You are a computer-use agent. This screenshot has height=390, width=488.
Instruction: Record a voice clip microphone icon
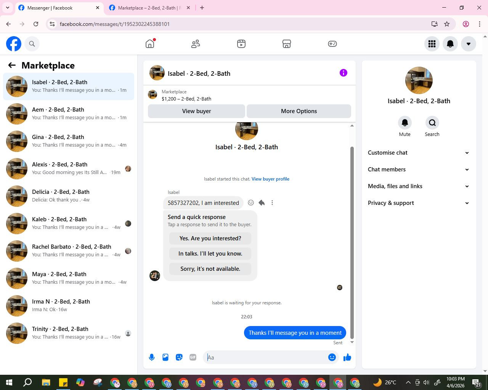pos(152,357)
